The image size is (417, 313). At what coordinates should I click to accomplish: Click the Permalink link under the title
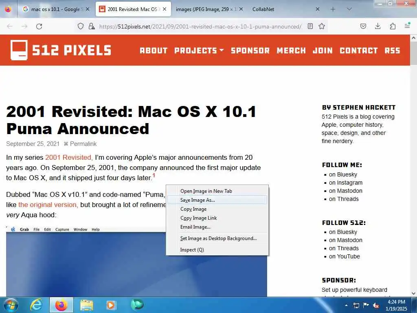[x=83, y=144]
